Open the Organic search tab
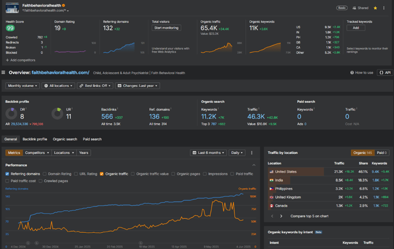This screenshot has height=249, width=394. (65, 139)
